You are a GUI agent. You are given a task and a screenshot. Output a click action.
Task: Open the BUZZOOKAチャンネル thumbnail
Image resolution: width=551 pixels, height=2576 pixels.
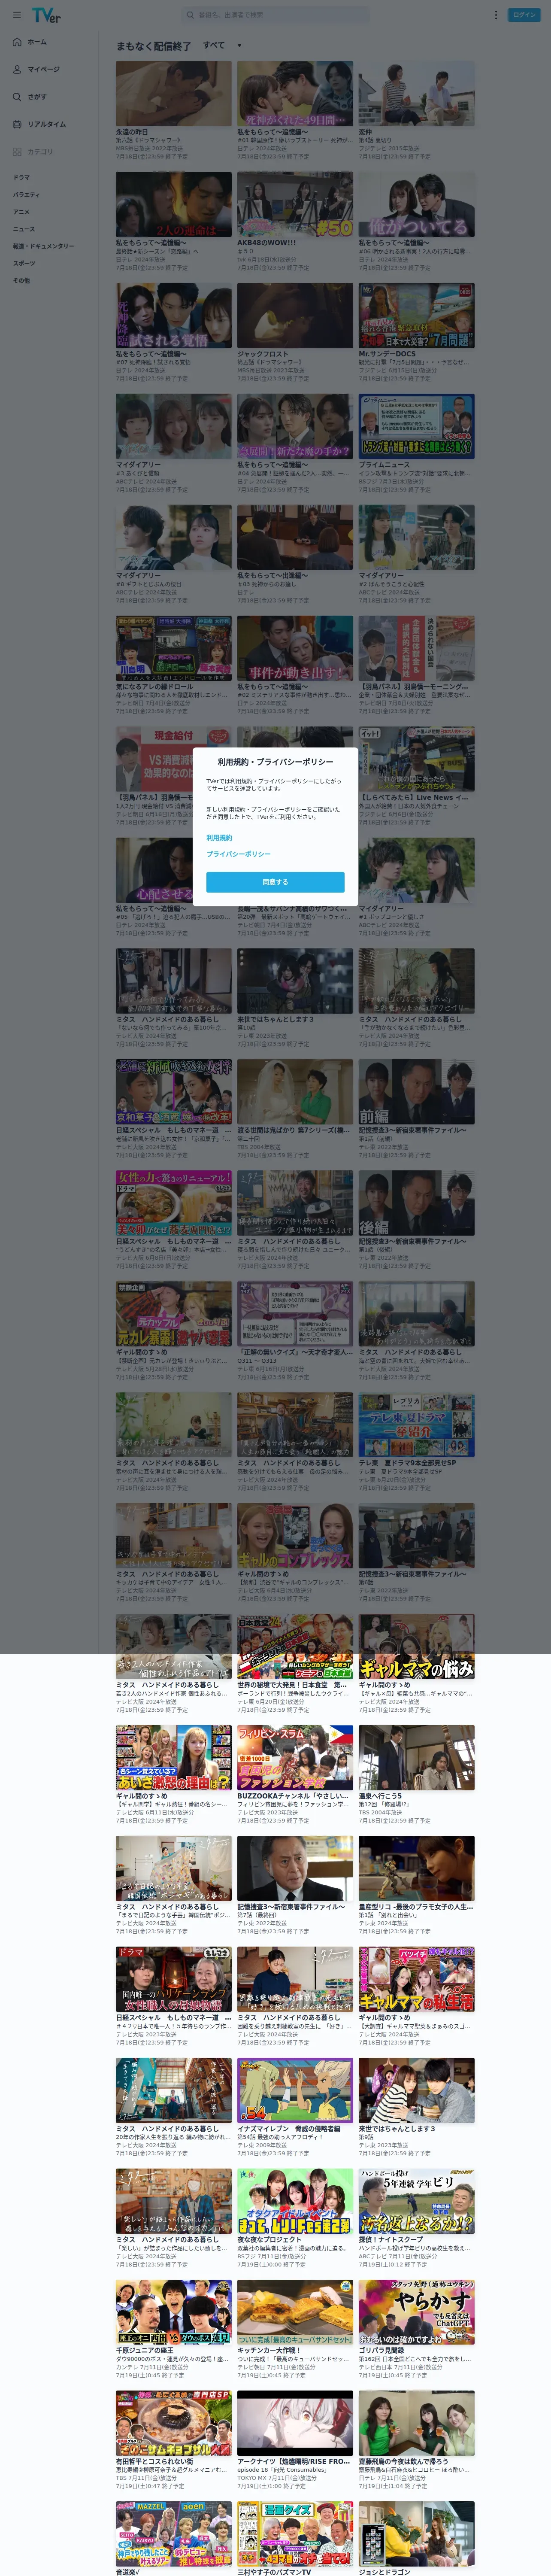pos(295,1758)
